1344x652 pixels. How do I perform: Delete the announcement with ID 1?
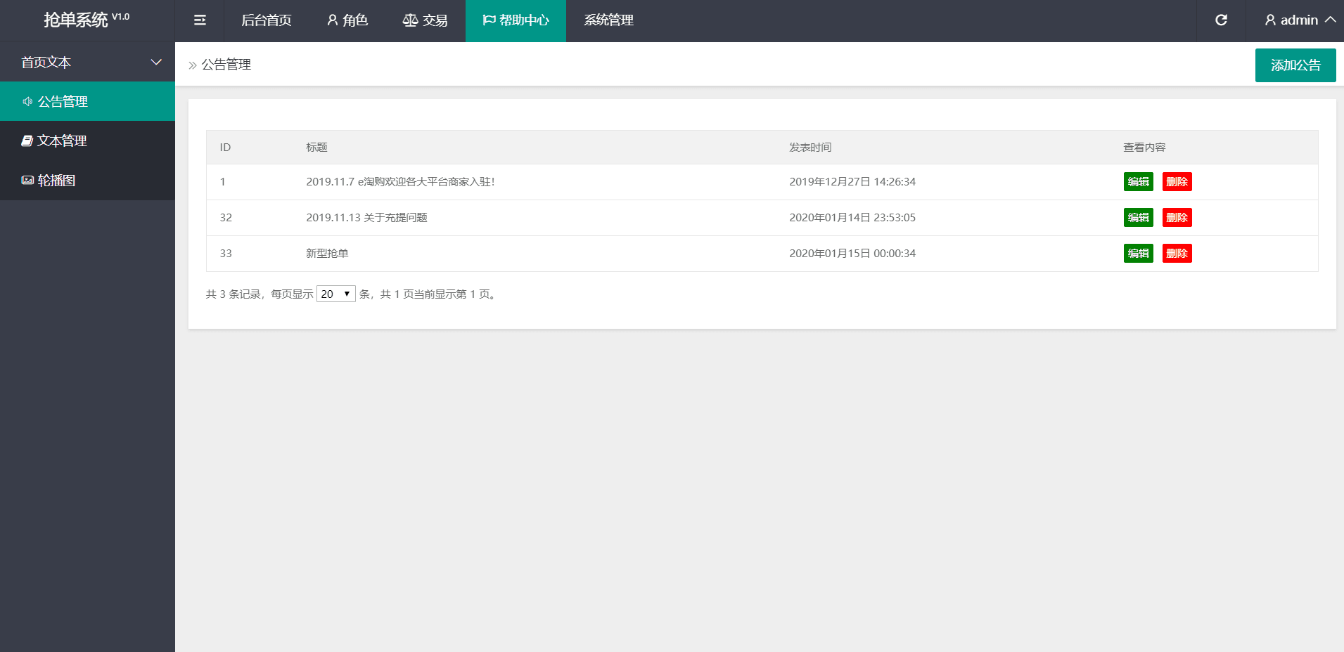tap(1177, 182)
